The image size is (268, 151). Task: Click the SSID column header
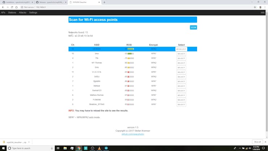coord(97,45)
